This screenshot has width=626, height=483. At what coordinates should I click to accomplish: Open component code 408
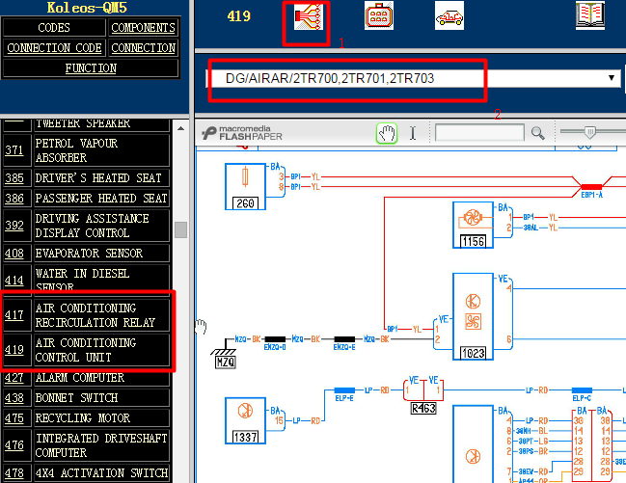coord(14,254)
